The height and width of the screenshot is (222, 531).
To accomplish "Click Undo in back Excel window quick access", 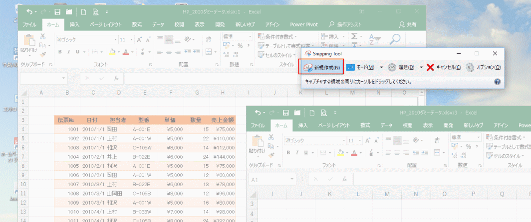I will tap(30, 12).
